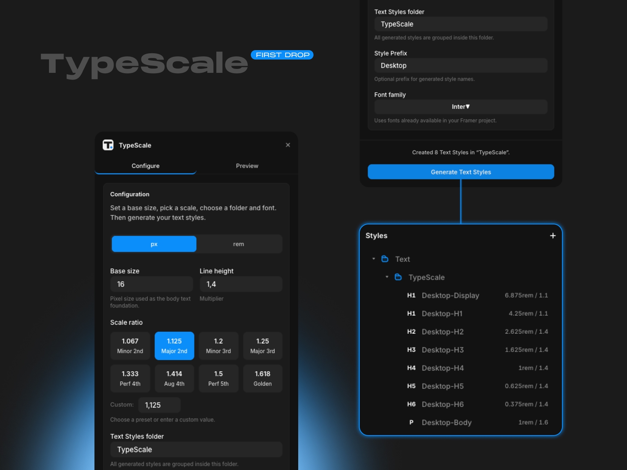Click the plus icon in Styles panel
627x470 pixels.
tap(553, 235)
